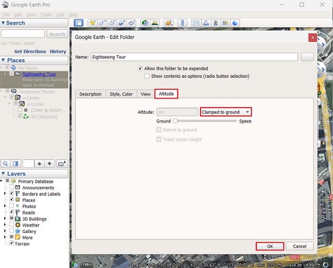This screenshot has height=268, width=333.
Task: Click the Email envelope toolbar icon
Action: [196, 23]
